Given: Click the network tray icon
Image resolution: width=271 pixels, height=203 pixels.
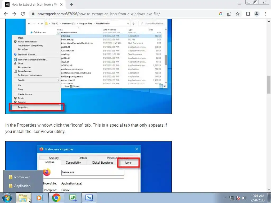Looking at the screenshot, I should [231, 198].
